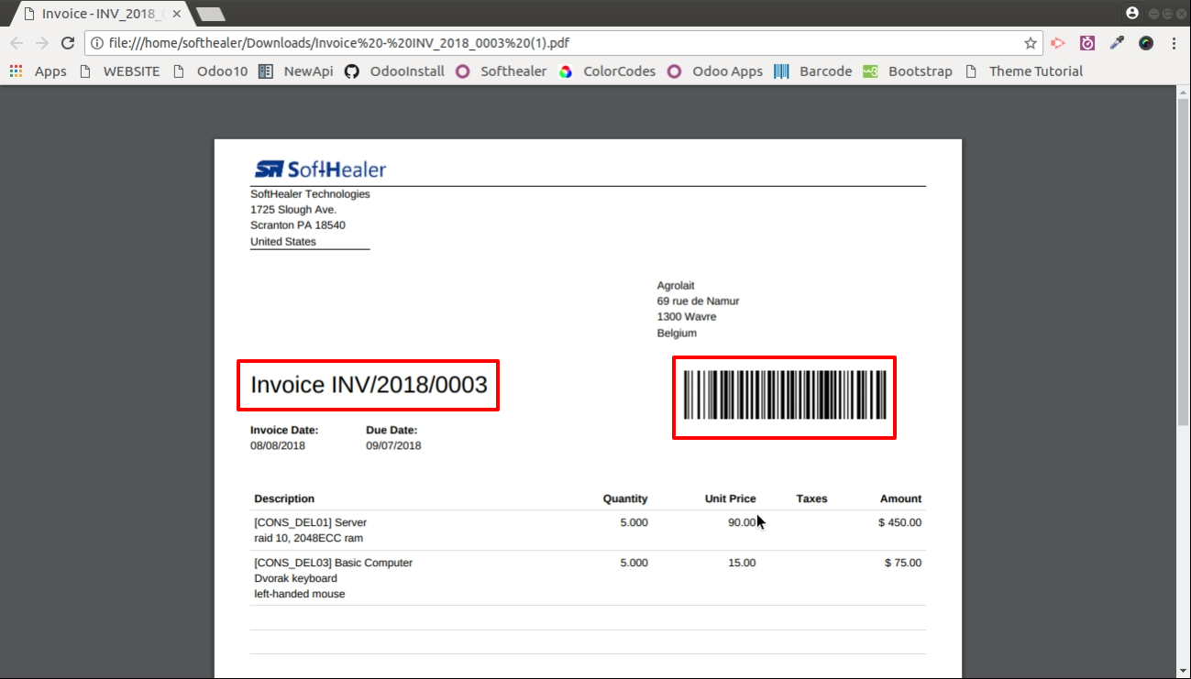Open the Bootstrap bookmark
The image size is (1191, 679).
click(908, 71)
